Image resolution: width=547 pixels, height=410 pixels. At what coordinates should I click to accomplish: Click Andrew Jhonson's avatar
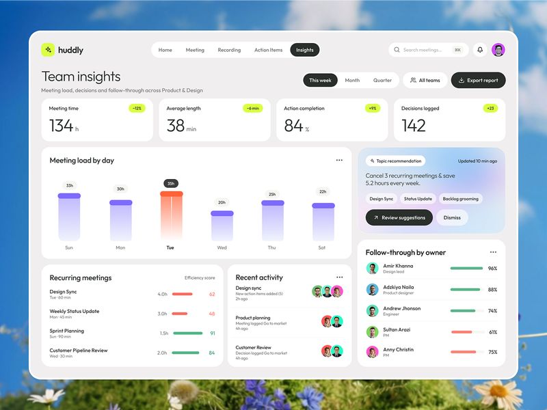coord(372,311)
